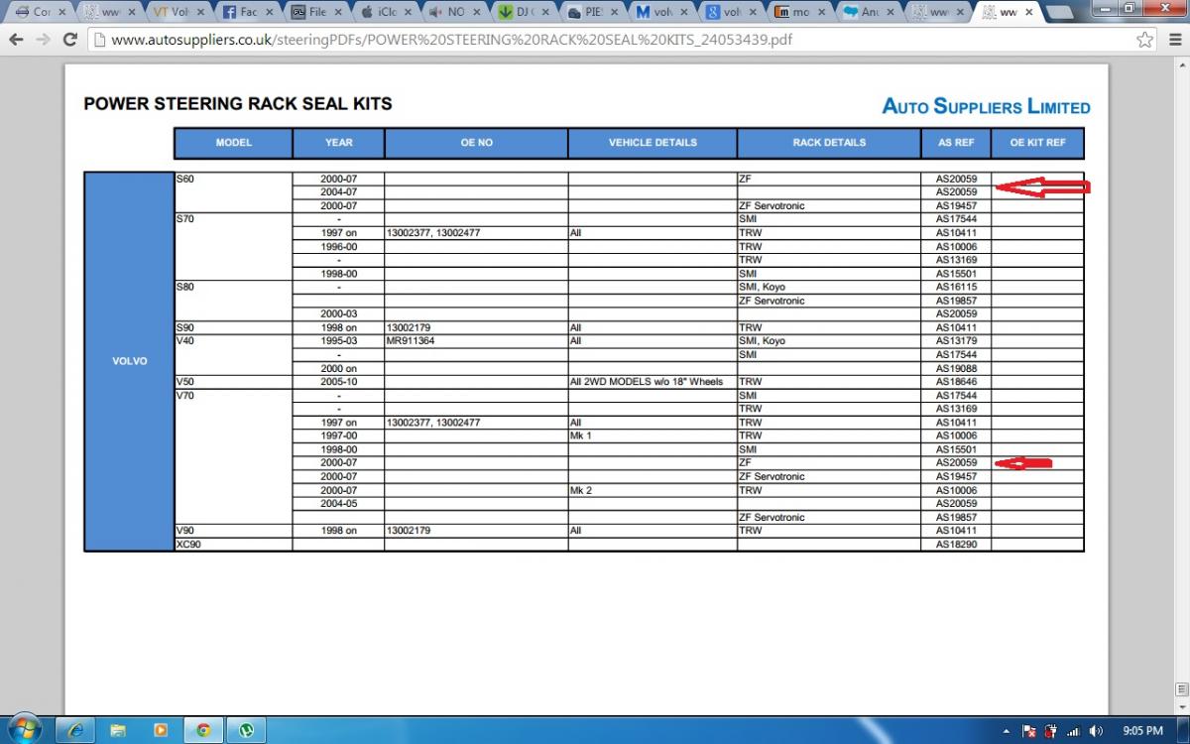Close the PIE tab

614,12
